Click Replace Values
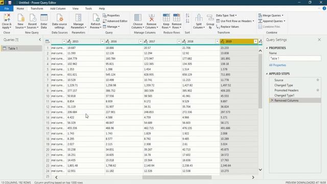The height and width of the screenshot is (184, 327). 227,27
